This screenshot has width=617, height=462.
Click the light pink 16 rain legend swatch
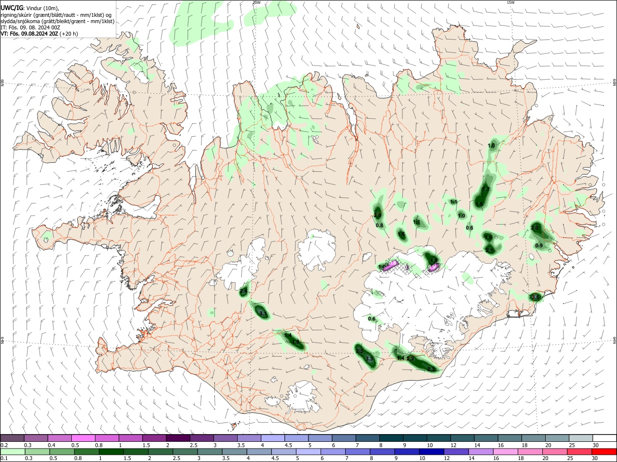click(505, 451)
